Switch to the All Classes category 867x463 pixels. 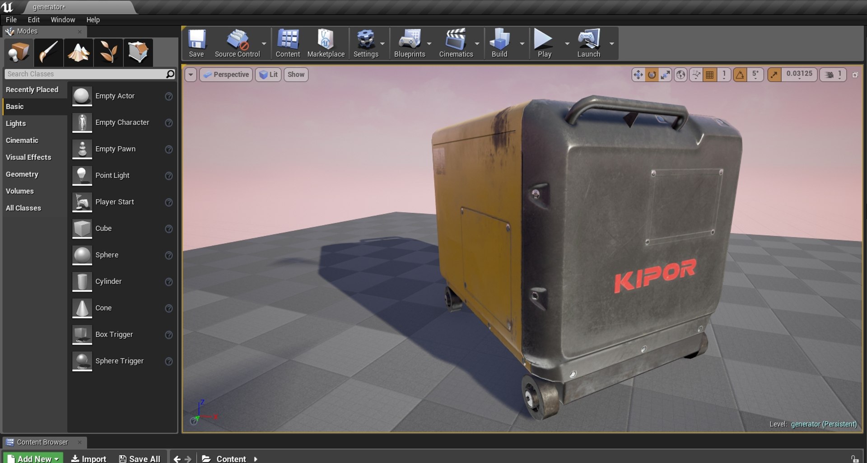point(35,208)
